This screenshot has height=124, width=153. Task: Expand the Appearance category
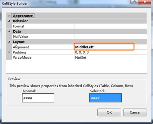(x=9, y=16)
